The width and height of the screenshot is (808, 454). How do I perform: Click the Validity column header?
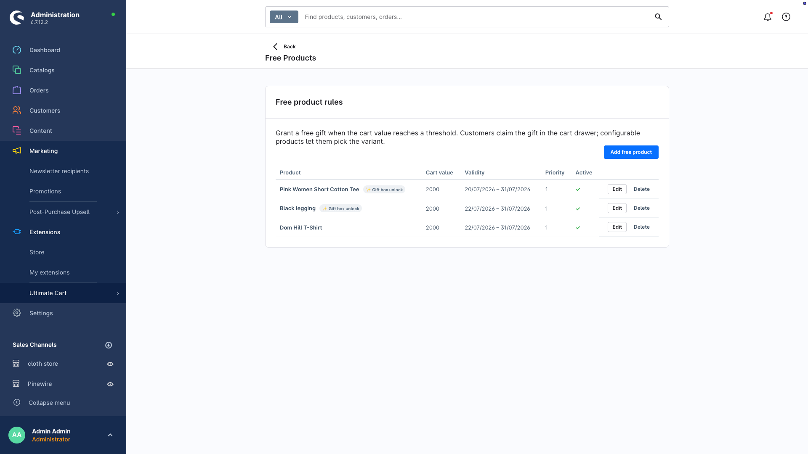pos(474,172)
